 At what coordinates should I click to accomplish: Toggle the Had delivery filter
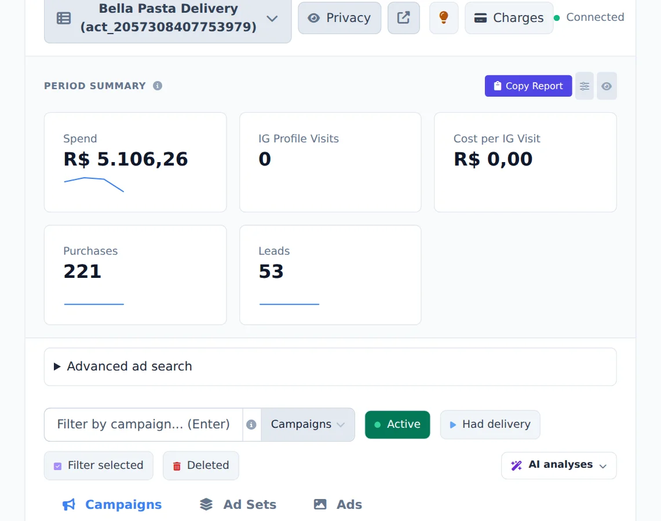coord(490,424)
